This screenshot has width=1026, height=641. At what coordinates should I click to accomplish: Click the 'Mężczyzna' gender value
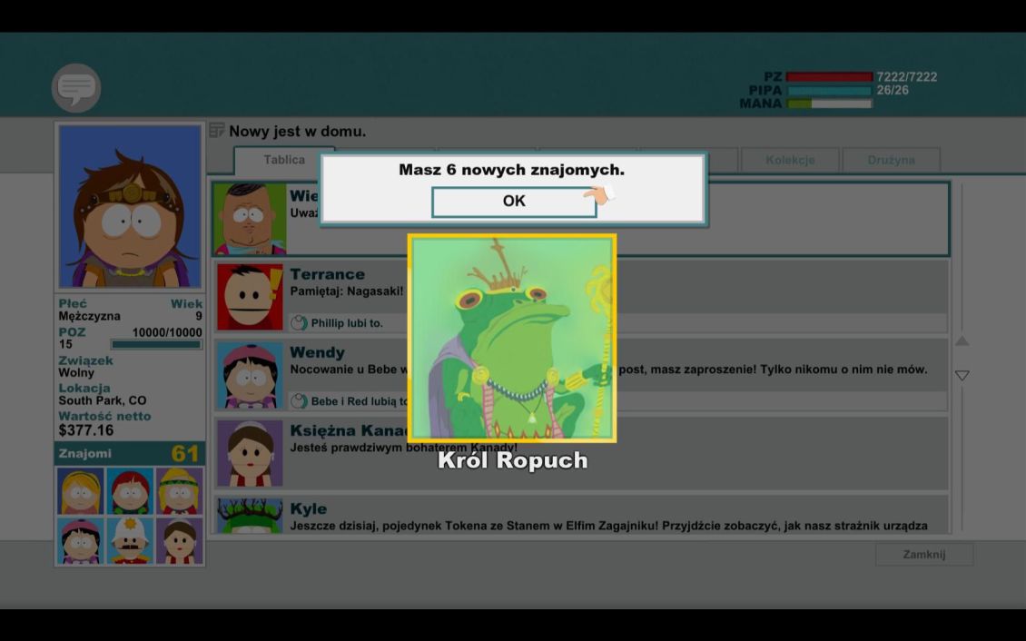[90, 316]
